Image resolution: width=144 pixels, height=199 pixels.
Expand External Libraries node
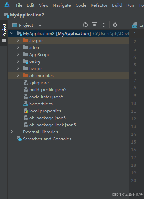point(12,132)
